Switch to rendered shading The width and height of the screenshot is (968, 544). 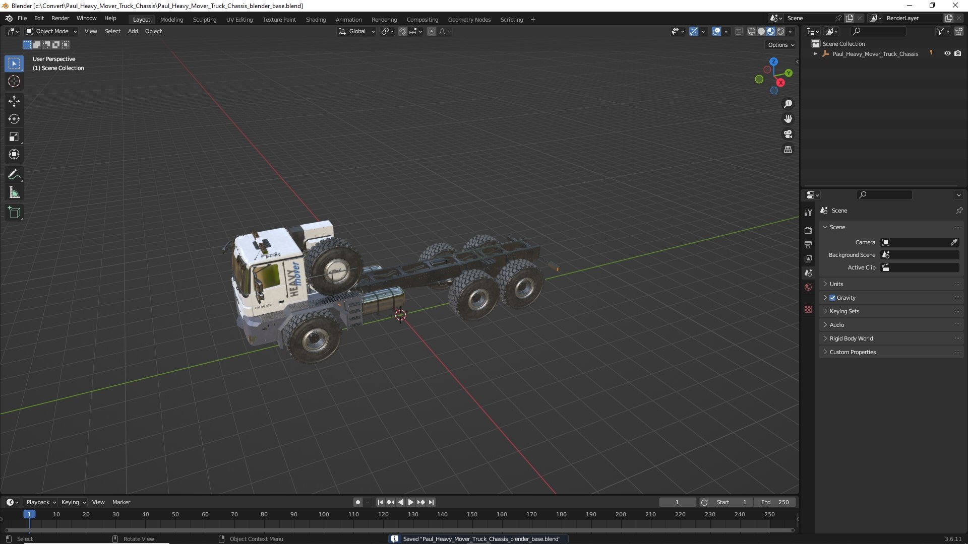(780, 31)
